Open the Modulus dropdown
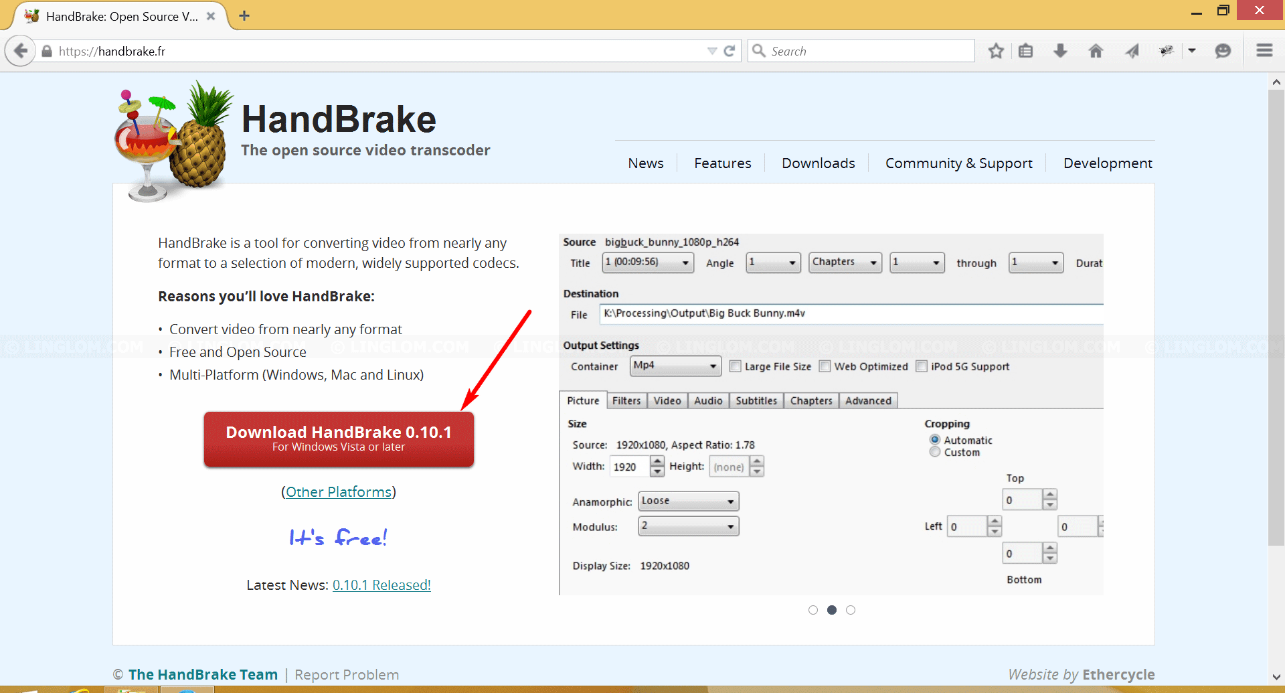The image size is (1285, 693). click(x=689, y=527)
